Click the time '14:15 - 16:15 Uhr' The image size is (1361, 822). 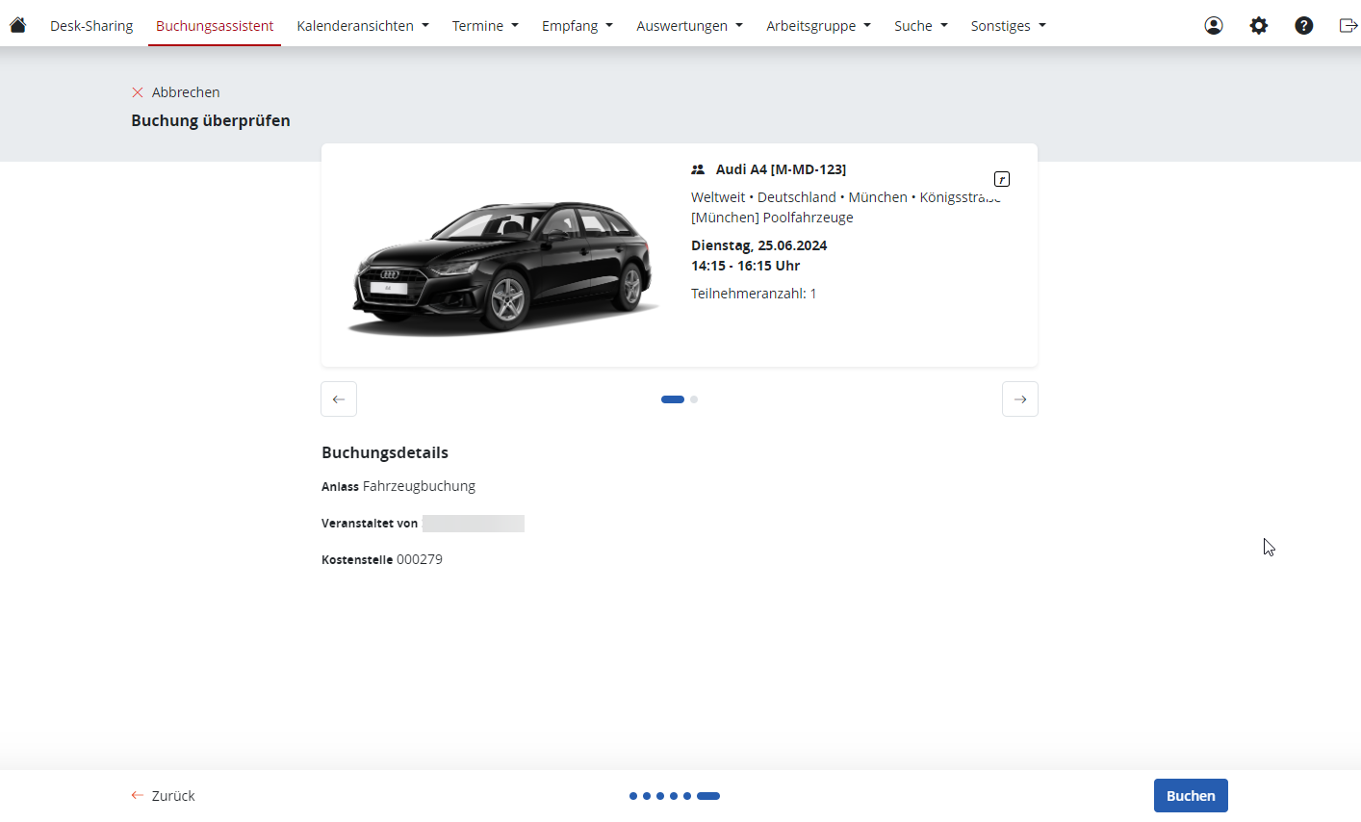click(746, 266)
